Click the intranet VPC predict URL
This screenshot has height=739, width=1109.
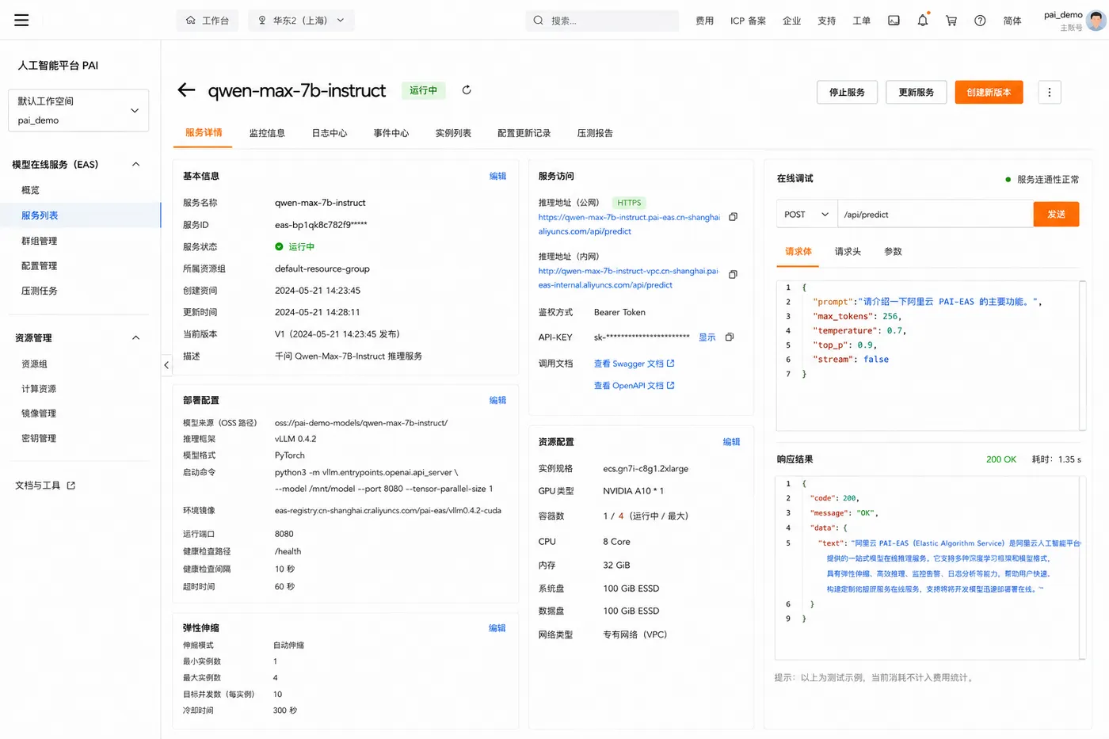629,278
